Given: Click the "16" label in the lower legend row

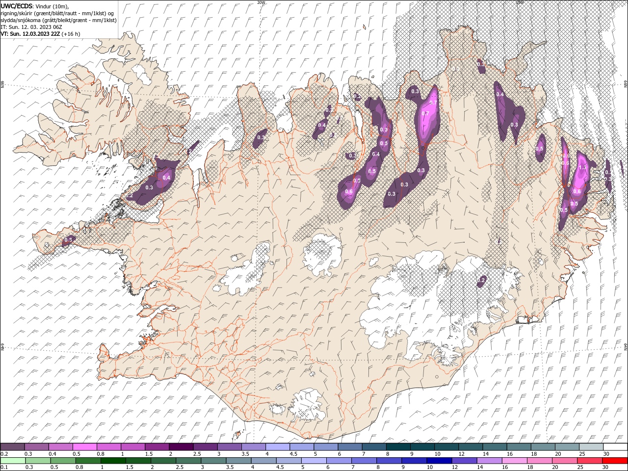Looking at the screenshot, I should tap(504, 468).
